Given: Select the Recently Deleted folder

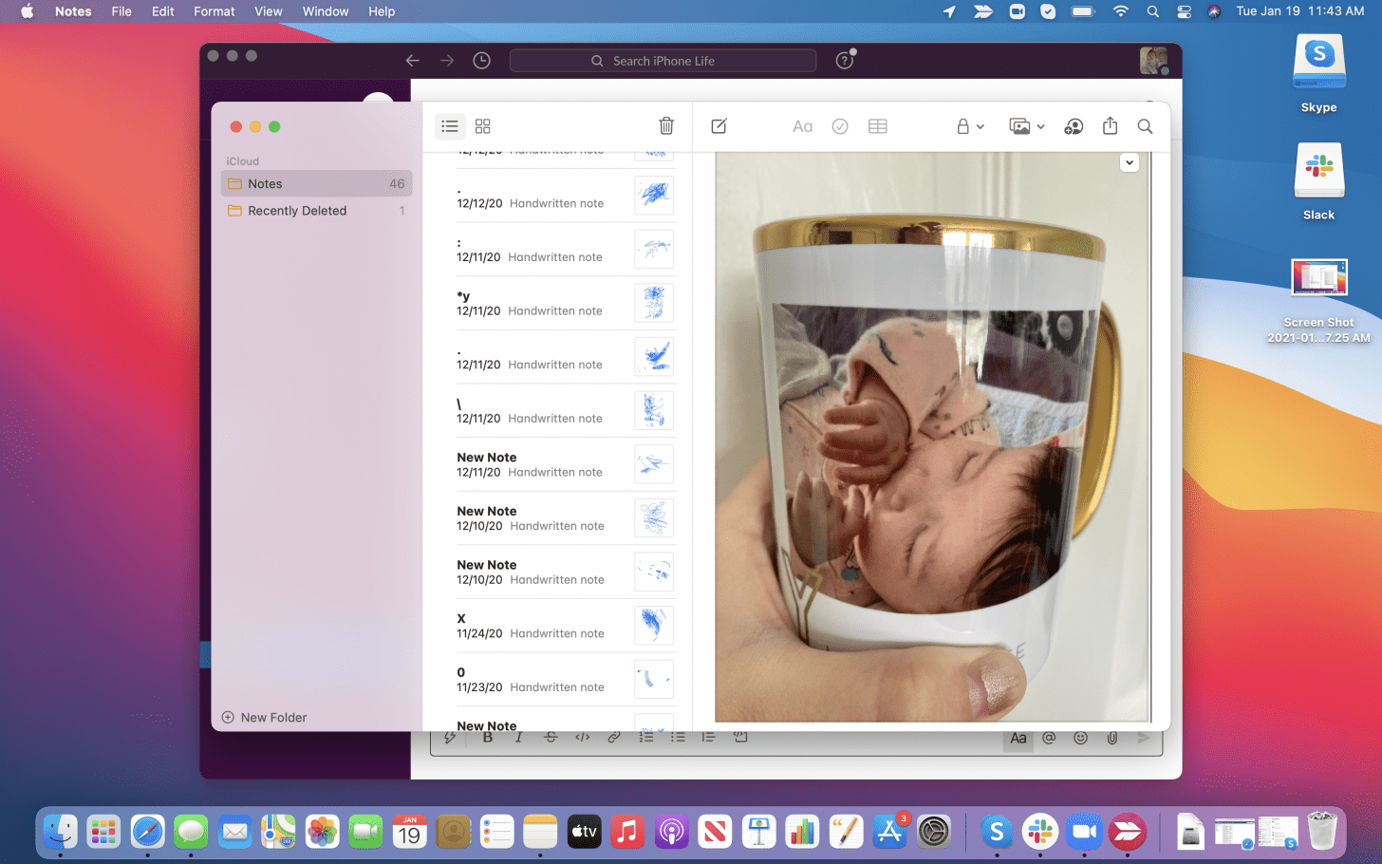Looking at the screenshot, I should click(297, 211).
